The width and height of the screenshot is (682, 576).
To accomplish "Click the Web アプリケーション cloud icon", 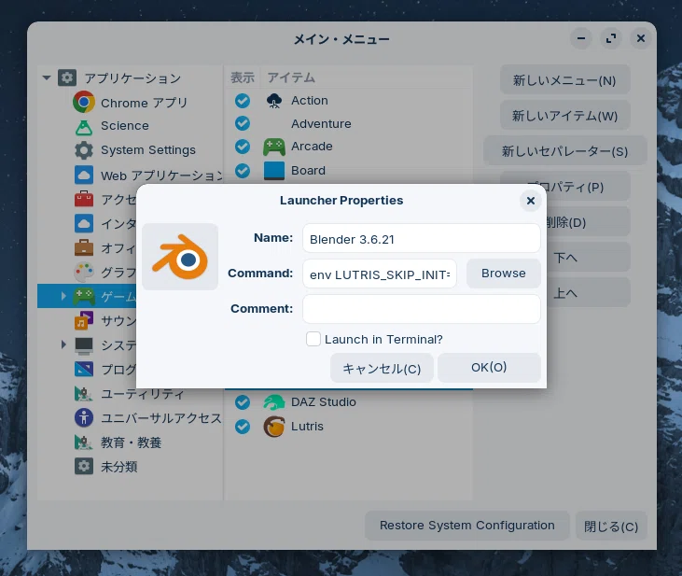I will coord(84,175).
